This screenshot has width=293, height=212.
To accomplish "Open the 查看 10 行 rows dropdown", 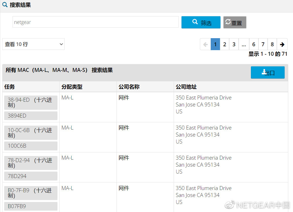I will 33,44.
